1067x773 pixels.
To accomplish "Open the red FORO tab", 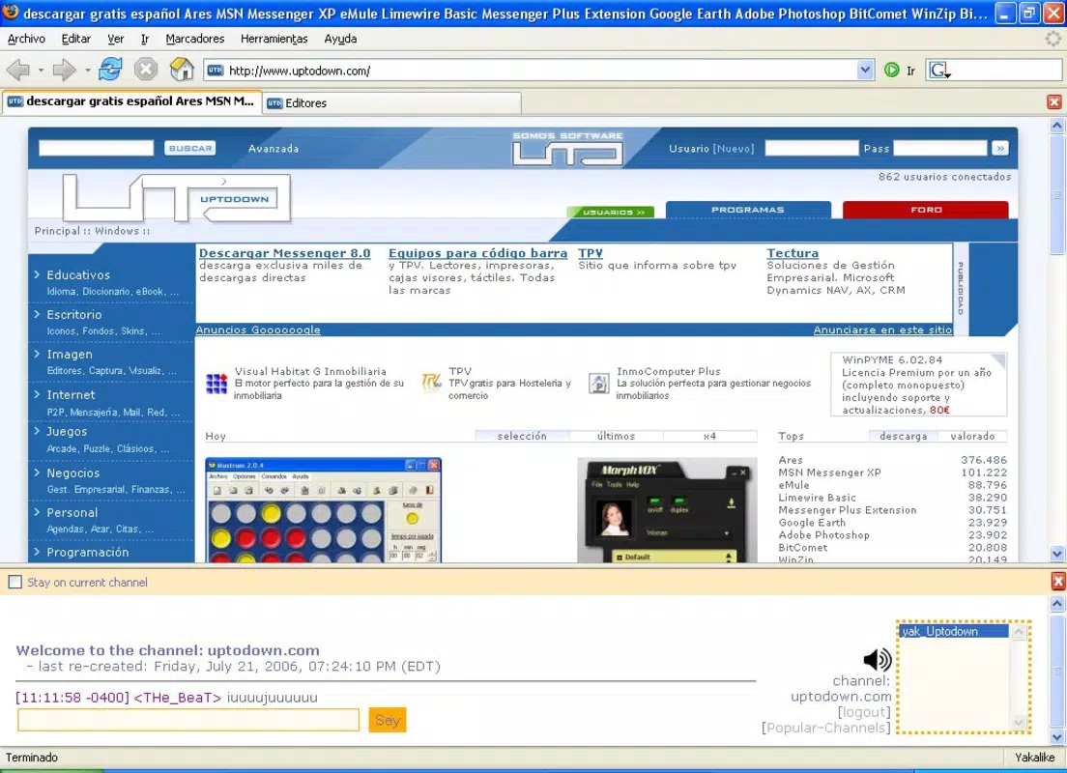I will [x=926, y=210].
